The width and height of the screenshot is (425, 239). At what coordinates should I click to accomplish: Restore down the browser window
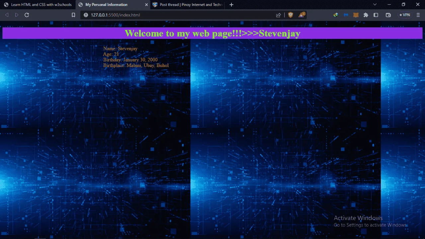click(403, 5)
